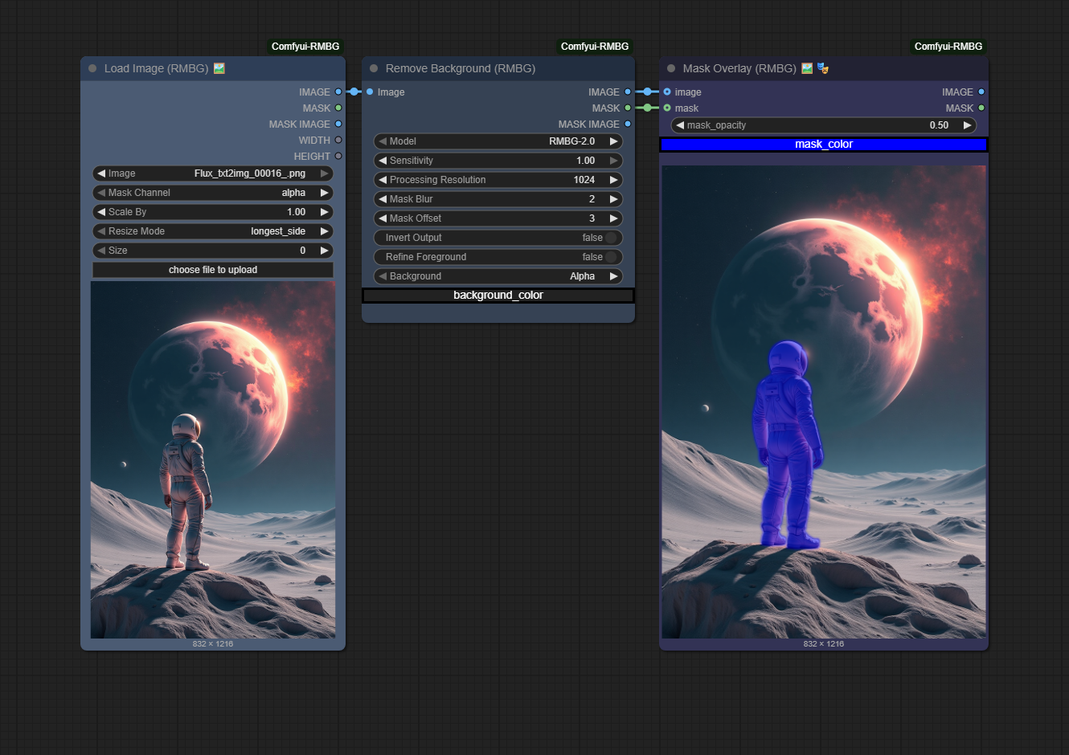The height and width of the screenshot is (755, 1069).
Task: Open the Resize Mode dropdown showing longest_side
Action: coord(212,231)
